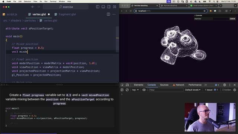Select the vertex.glsl editor tab
238x134 pixels.
39,14
